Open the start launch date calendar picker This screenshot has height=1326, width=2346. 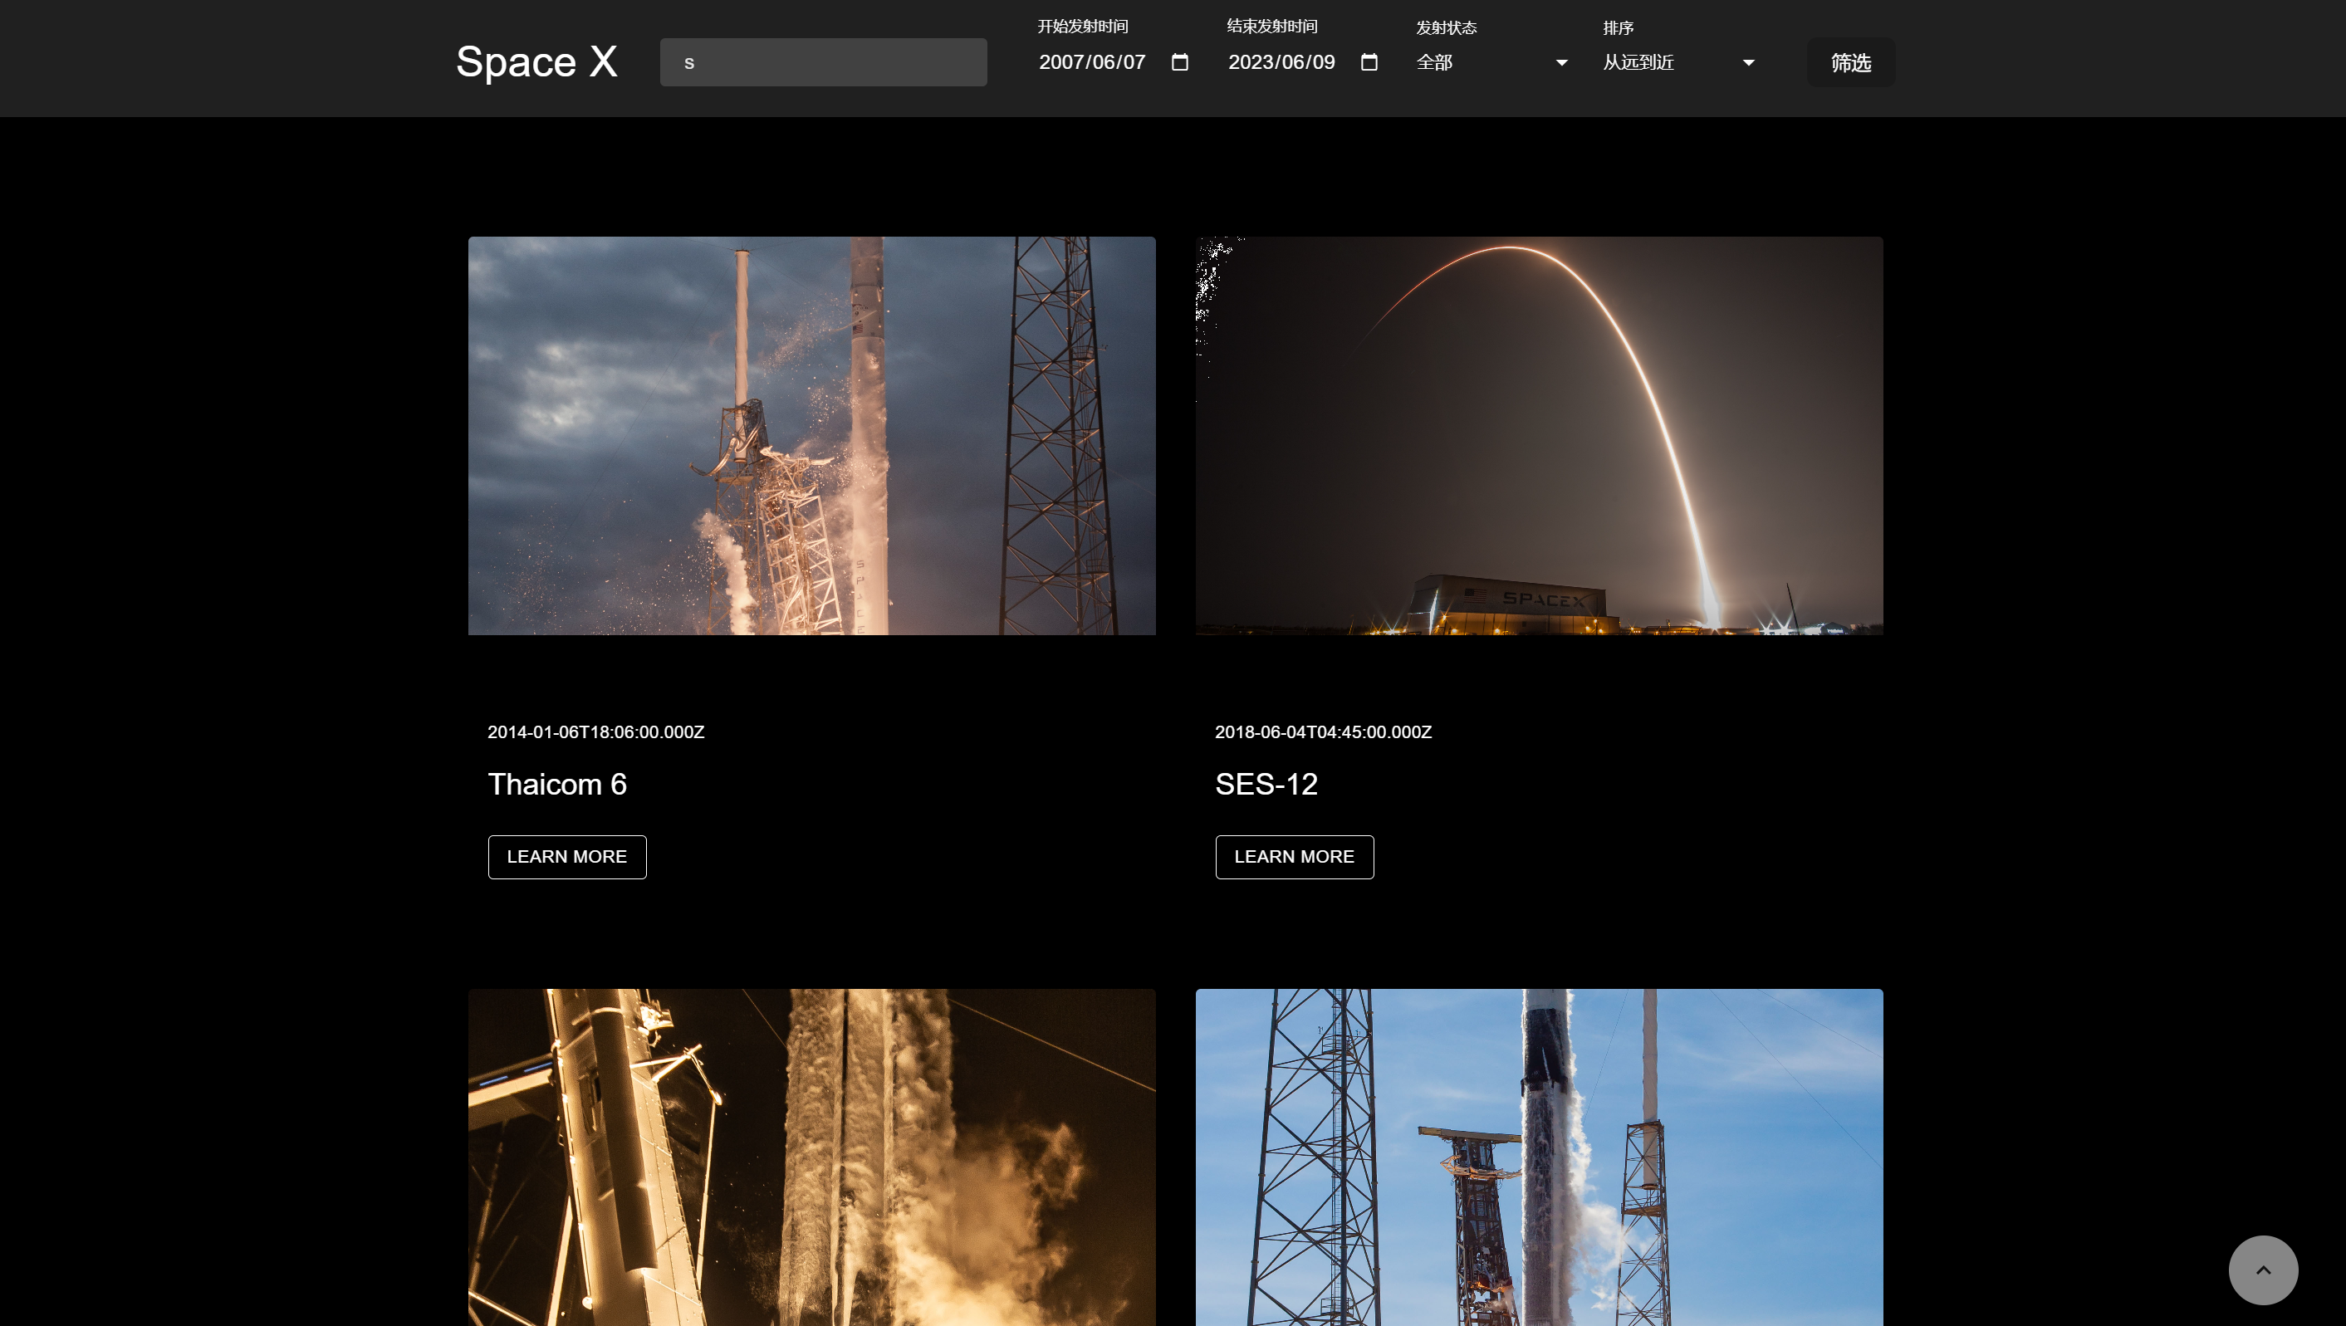point(1179,62)
